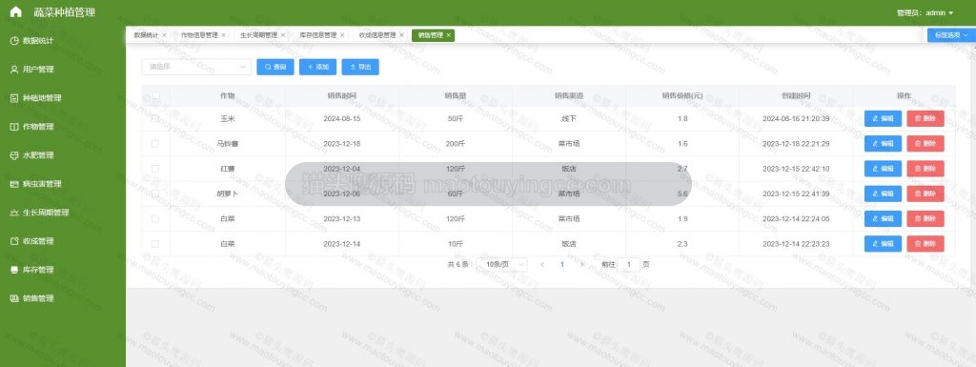The width and height of the screenshot is (976, 367).
Task: Edit the 玉米 sales record
Action: 883,118
